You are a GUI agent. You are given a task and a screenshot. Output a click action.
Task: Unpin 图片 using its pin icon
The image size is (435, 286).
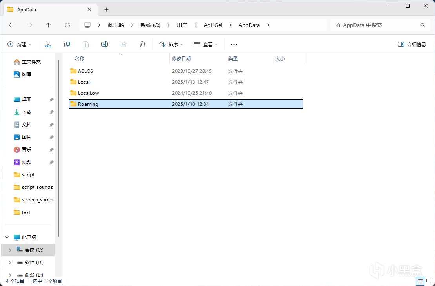click(51, 137)
